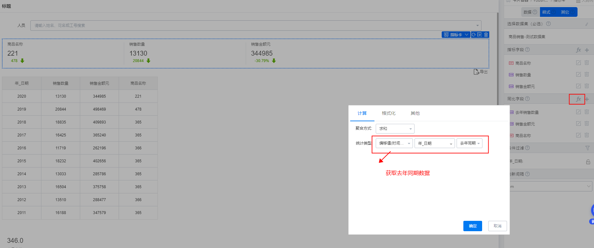594x248 pixels.
Task: Open the 聚合方式 求和 dropdown
Action: click(x=395, y=128)
